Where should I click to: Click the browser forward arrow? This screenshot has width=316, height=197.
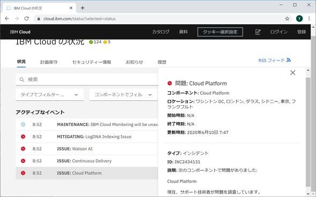[x=17, y=19]
